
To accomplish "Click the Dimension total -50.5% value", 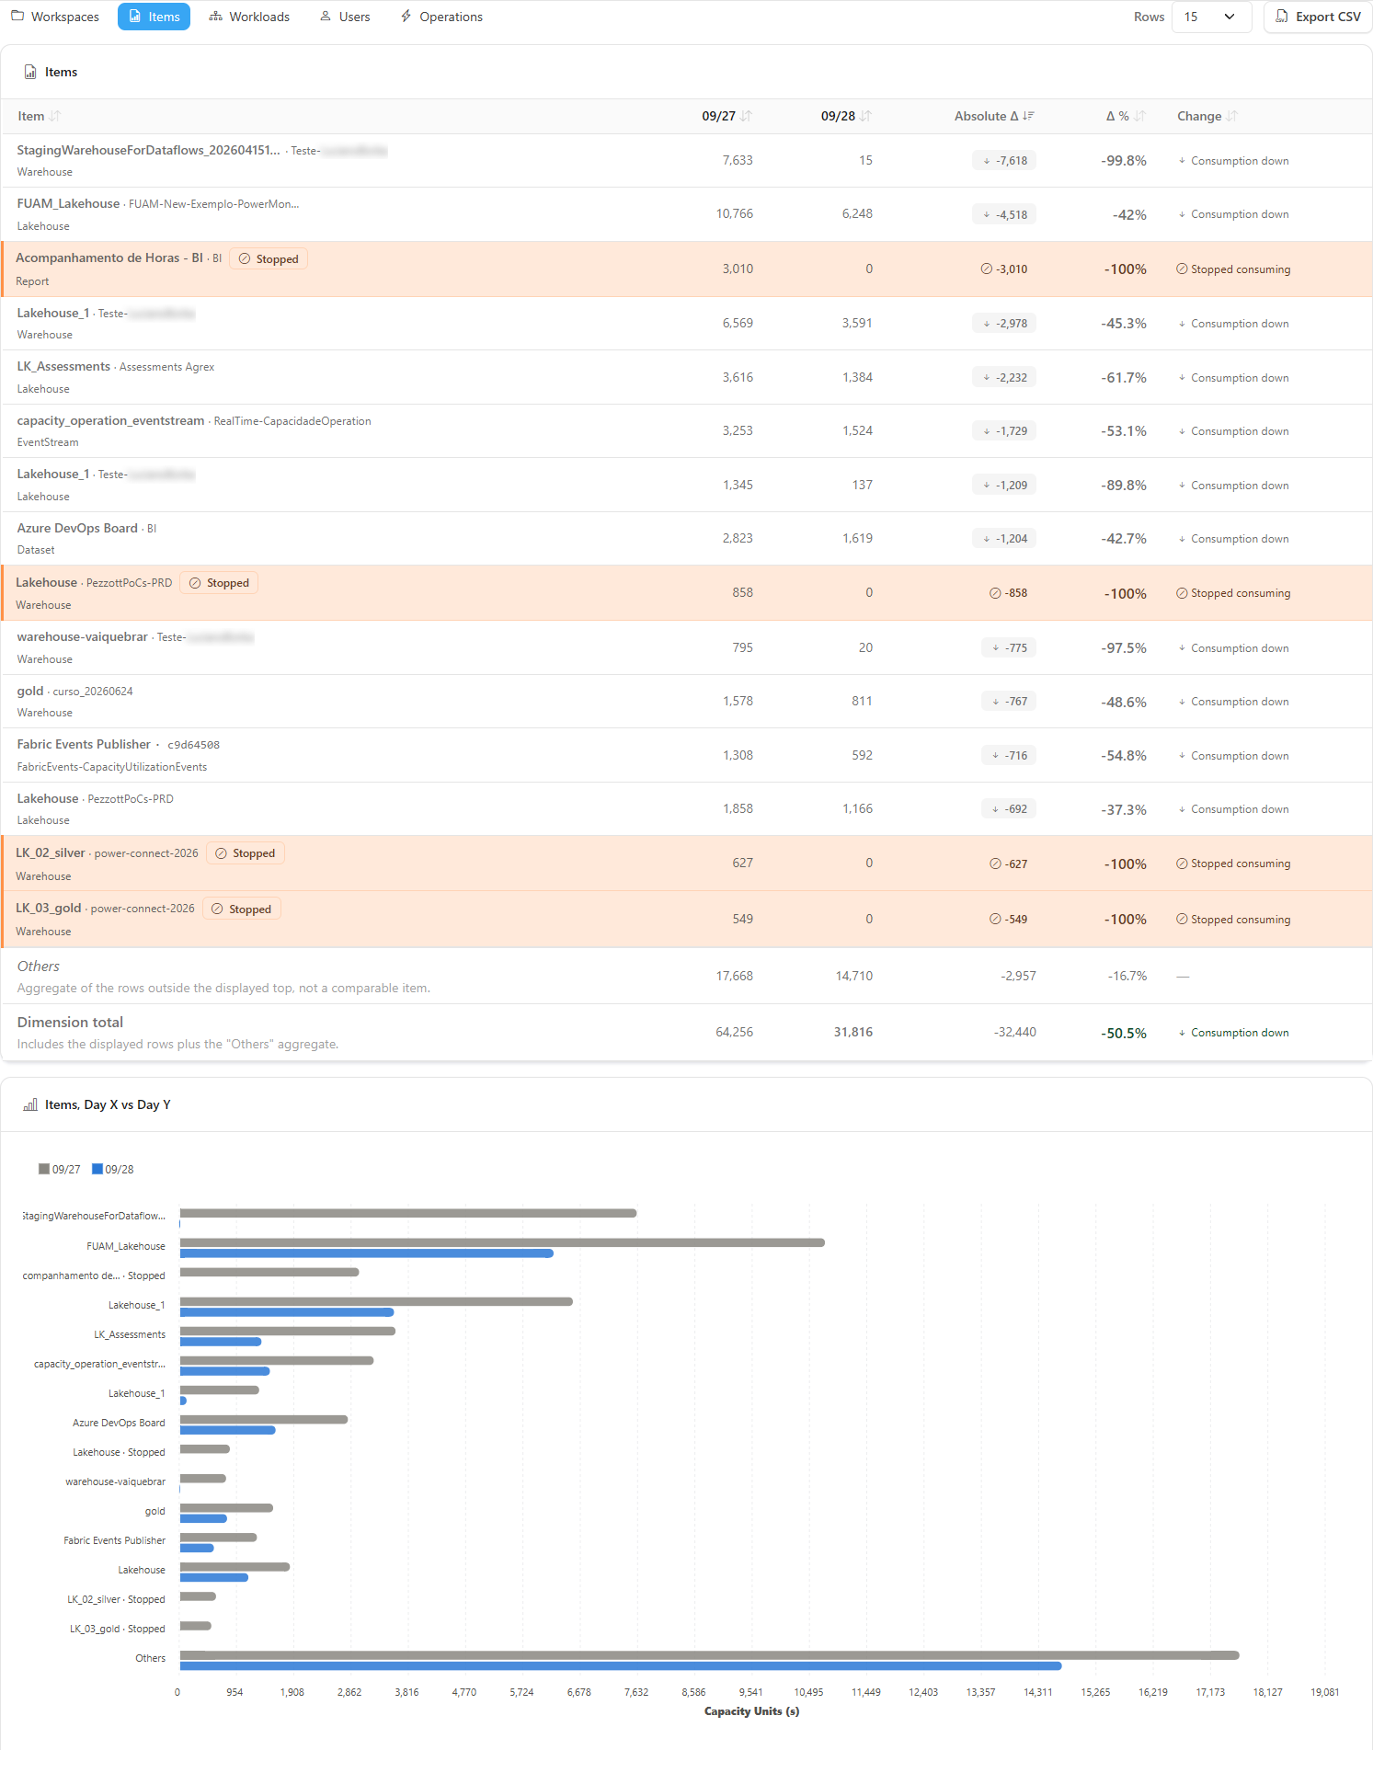I will tap(1124, 1033).
